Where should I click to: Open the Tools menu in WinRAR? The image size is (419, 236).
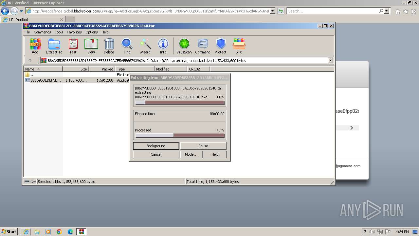(x=59, y=32)
